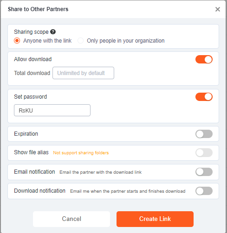Focus the Total download input field
The width and height of the screenshot is (227, 233).
83,73
